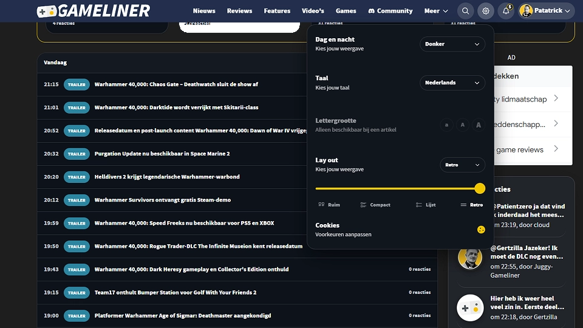Select the Lijst layout option

click(x=426, y=205)
